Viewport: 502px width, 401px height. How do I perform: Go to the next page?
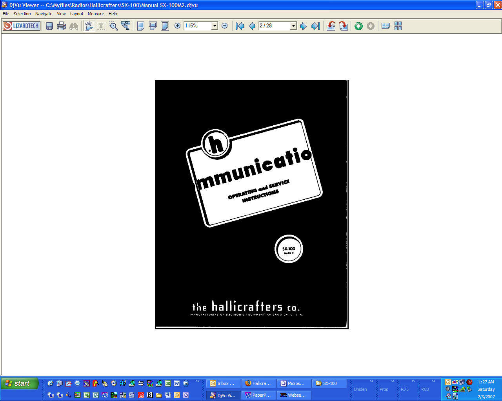tap(303, 26)
